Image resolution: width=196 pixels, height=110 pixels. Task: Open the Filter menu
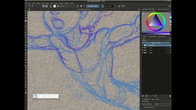[52, 3]
